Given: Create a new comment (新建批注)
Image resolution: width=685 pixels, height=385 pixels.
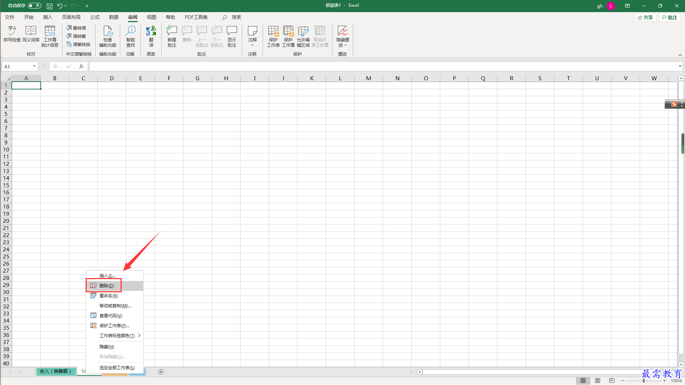Looking at the screenshot, I should tap(172, 36).
